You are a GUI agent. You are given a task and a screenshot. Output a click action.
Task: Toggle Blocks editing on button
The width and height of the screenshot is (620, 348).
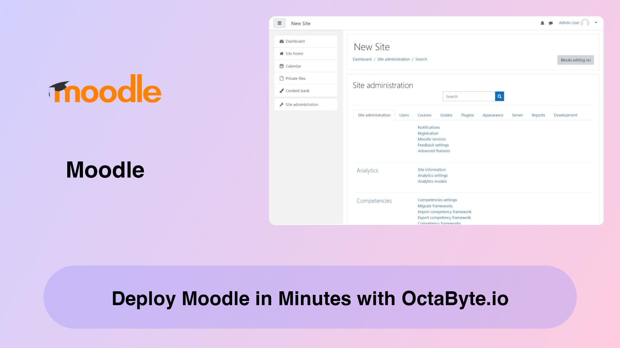click(576, 60)
